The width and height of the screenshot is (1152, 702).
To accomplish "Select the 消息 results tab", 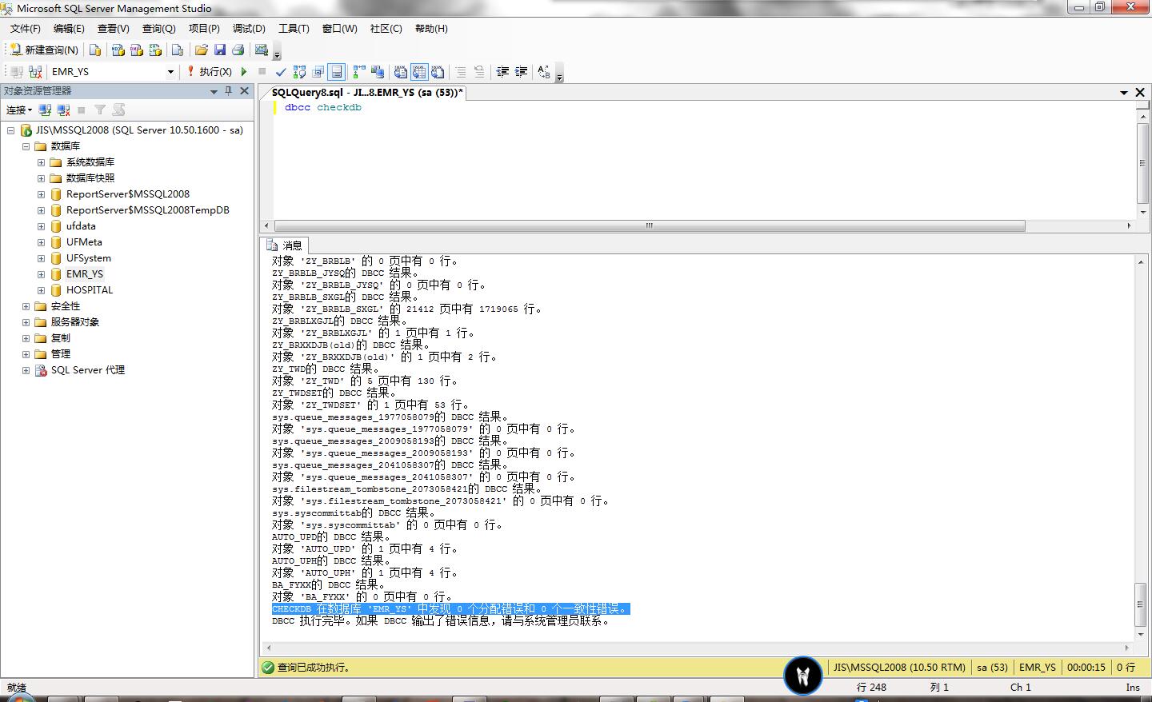I will click(x=286, y=245).
